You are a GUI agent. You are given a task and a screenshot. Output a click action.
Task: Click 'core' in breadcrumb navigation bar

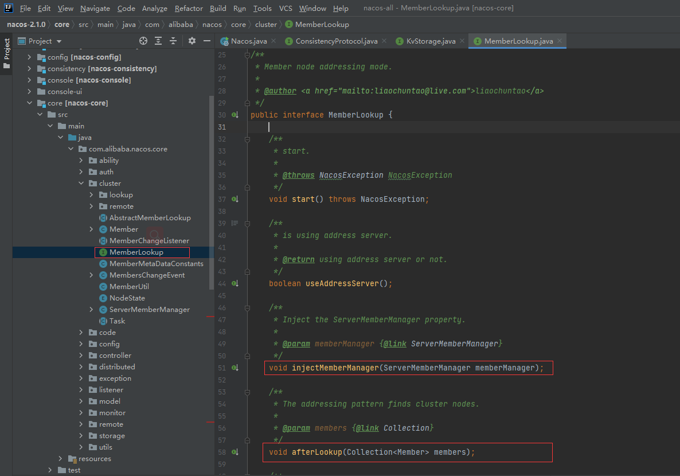pos(61,25)
